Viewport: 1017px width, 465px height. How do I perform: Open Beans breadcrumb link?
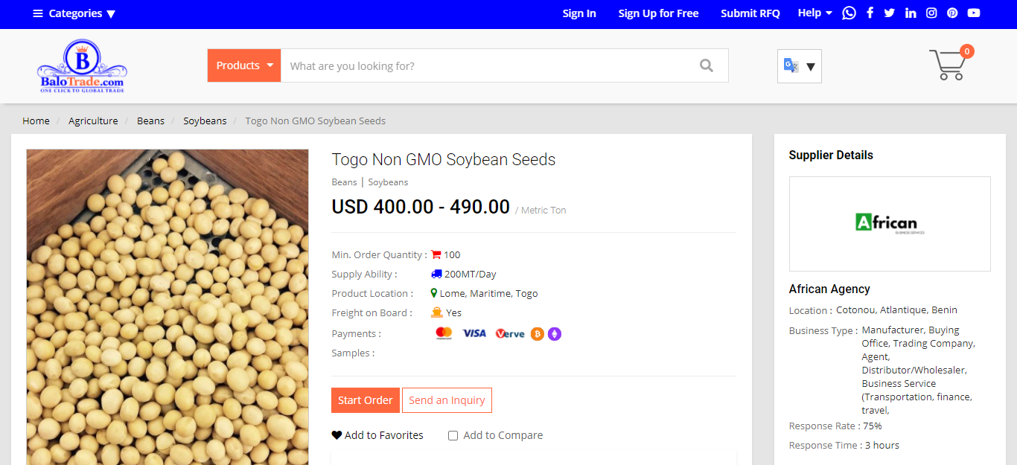(150, 121)
